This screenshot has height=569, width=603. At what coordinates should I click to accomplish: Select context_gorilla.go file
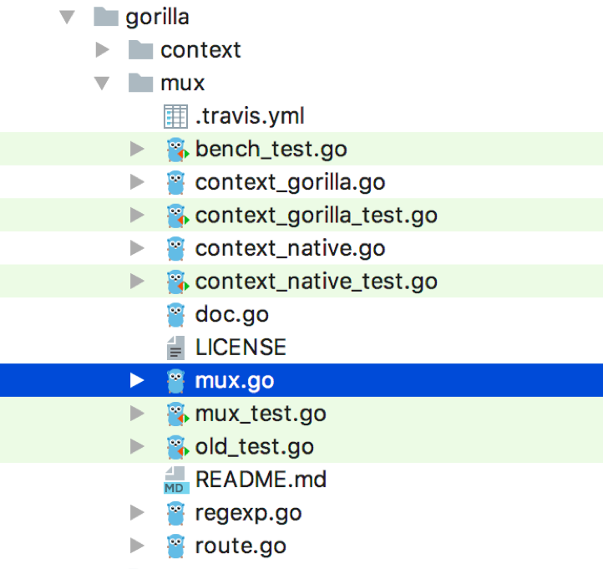[x=301, y=182]
